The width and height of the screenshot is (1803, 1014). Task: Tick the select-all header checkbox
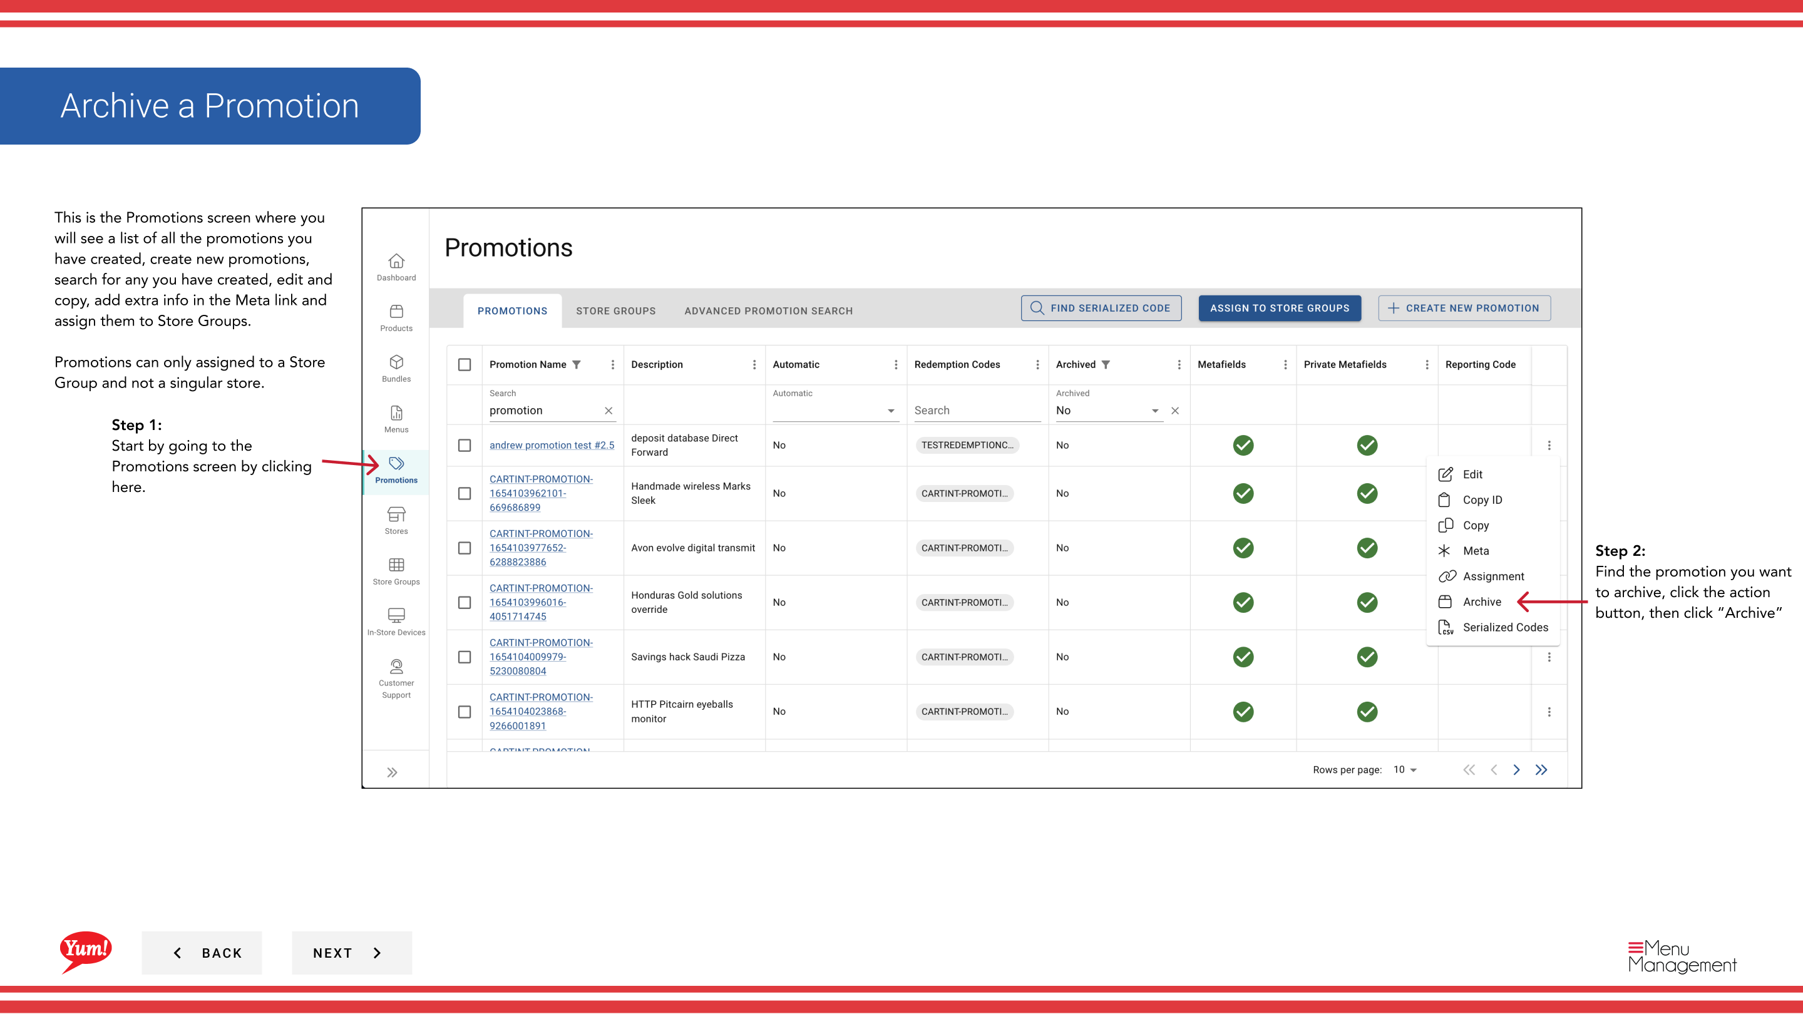(x=464, y=364)
